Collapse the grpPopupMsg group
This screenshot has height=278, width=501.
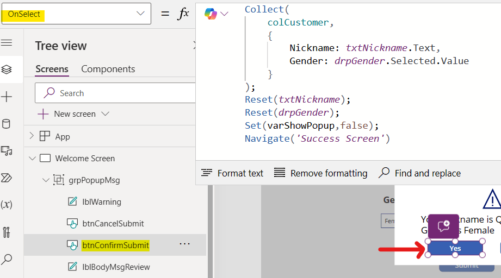tap(46, 180)
